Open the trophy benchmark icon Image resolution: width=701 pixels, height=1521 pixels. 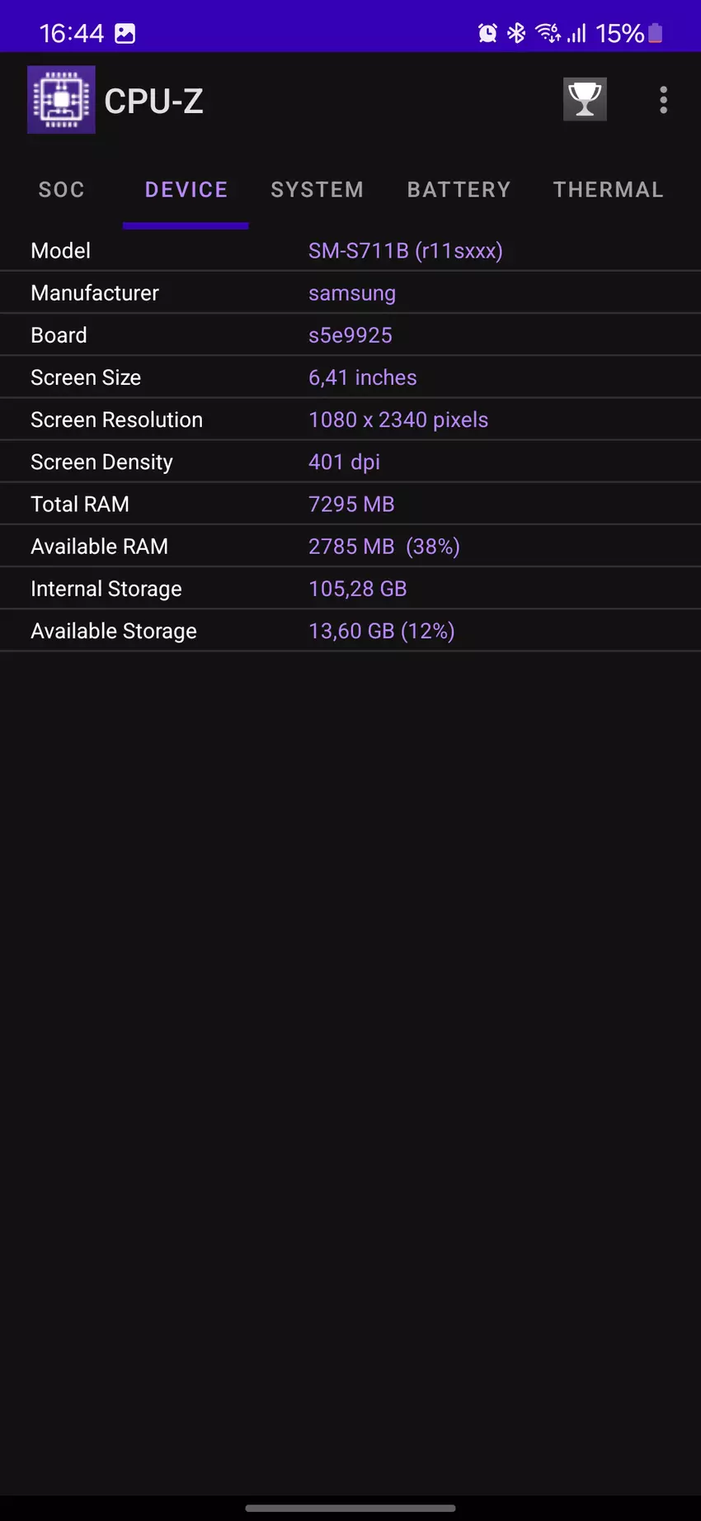(x=585, y=100)
